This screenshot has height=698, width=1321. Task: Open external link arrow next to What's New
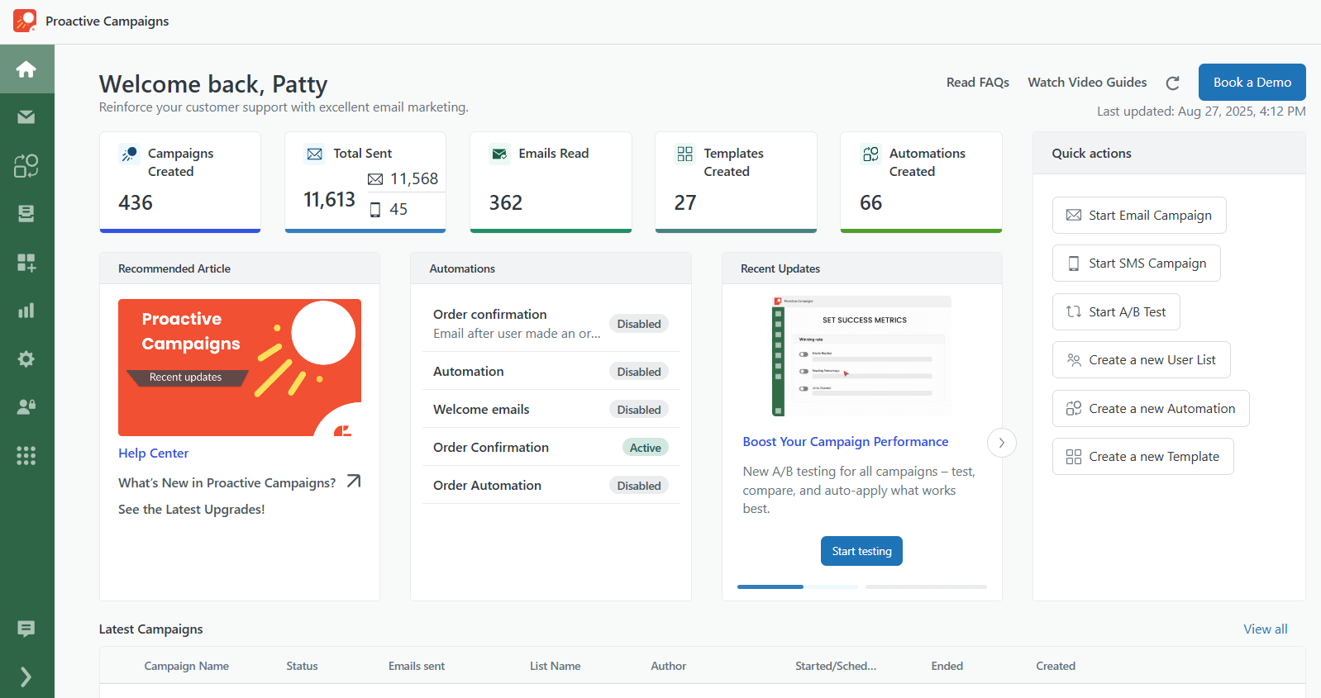354,481
